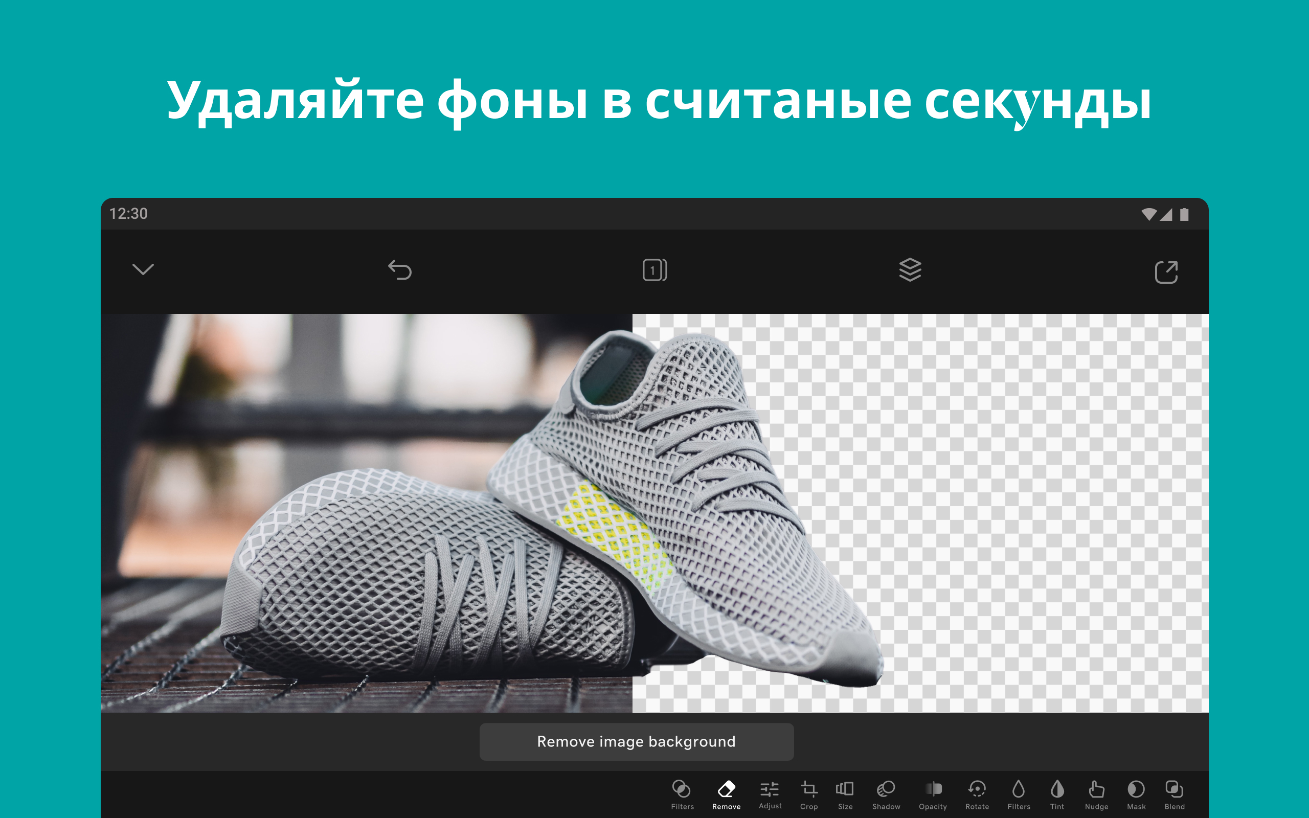1309x818 pixels.
Task: Undo the last edit
Action: (400, 270)
